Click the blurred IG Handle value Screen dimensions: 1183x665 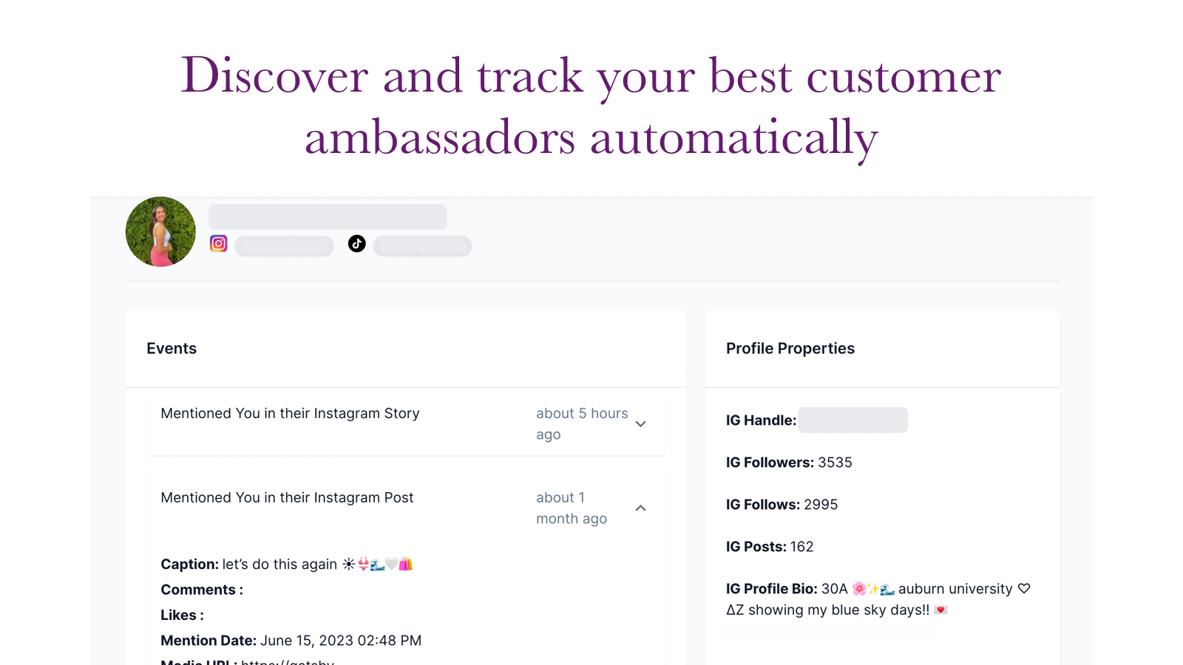[x=852, y=420]
